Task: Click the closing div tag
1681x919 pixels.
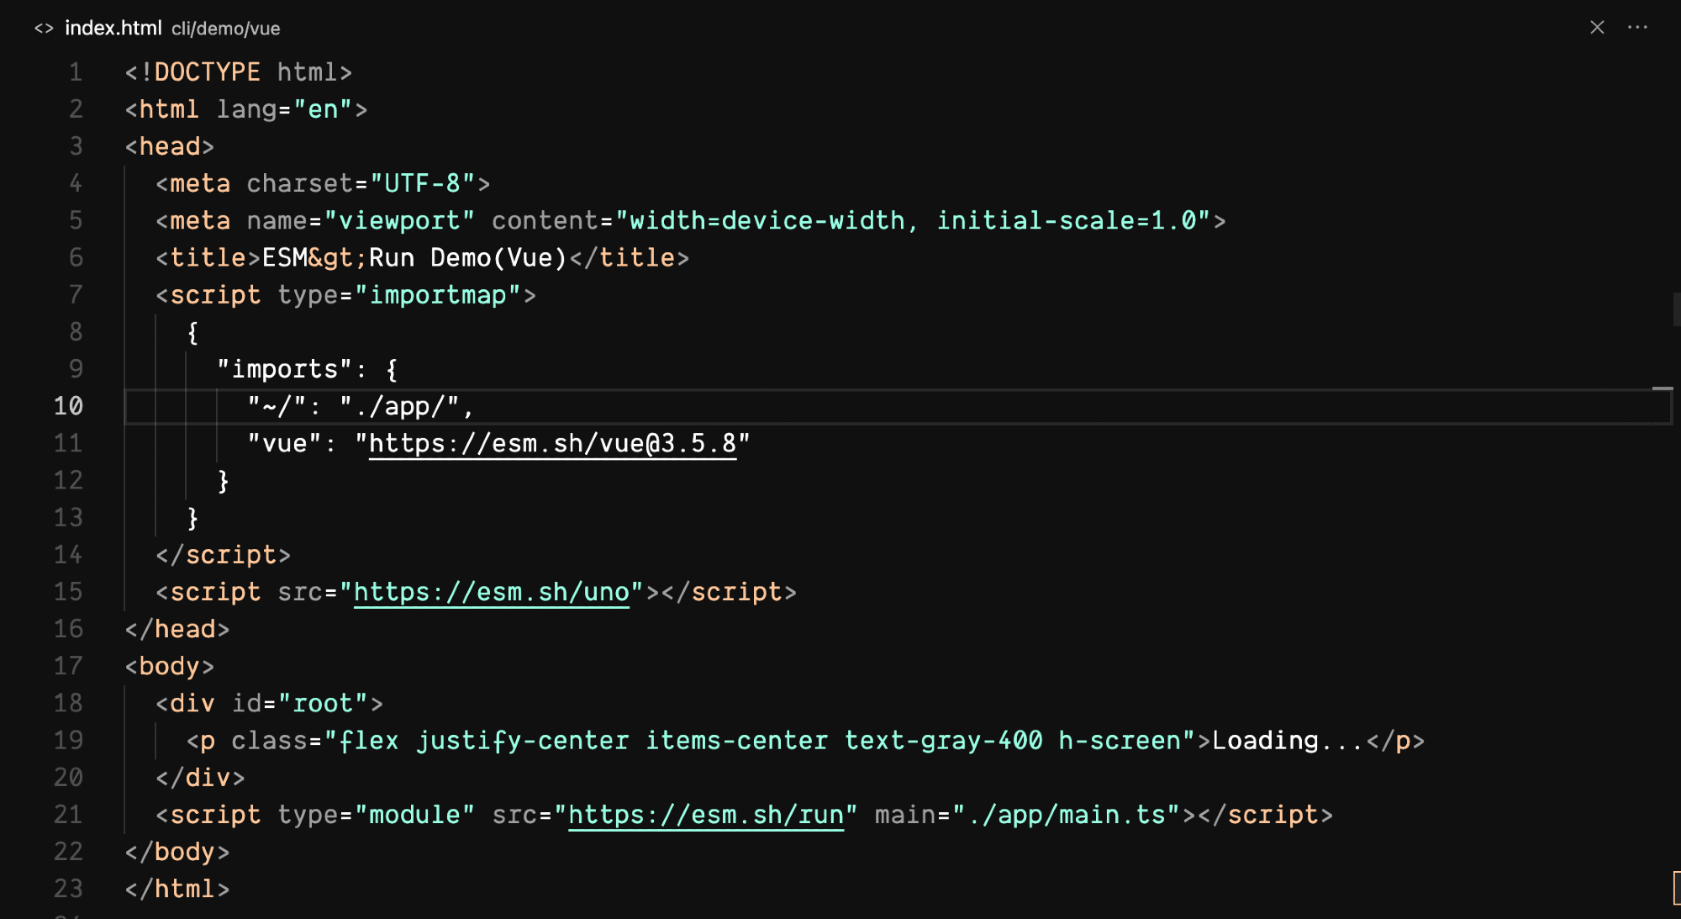Action: coord(201,778)
